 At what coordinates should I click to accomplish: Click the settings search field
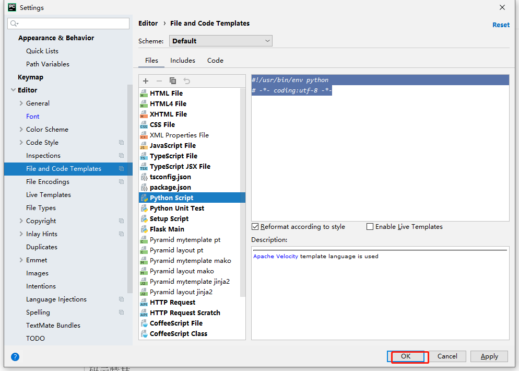pyautogui.click(x=68, y=23)
